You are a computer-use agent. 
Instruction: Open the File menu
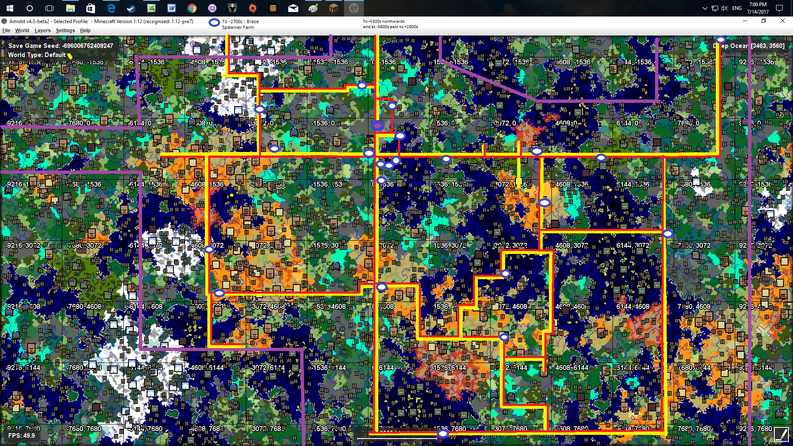coord(6,31)
